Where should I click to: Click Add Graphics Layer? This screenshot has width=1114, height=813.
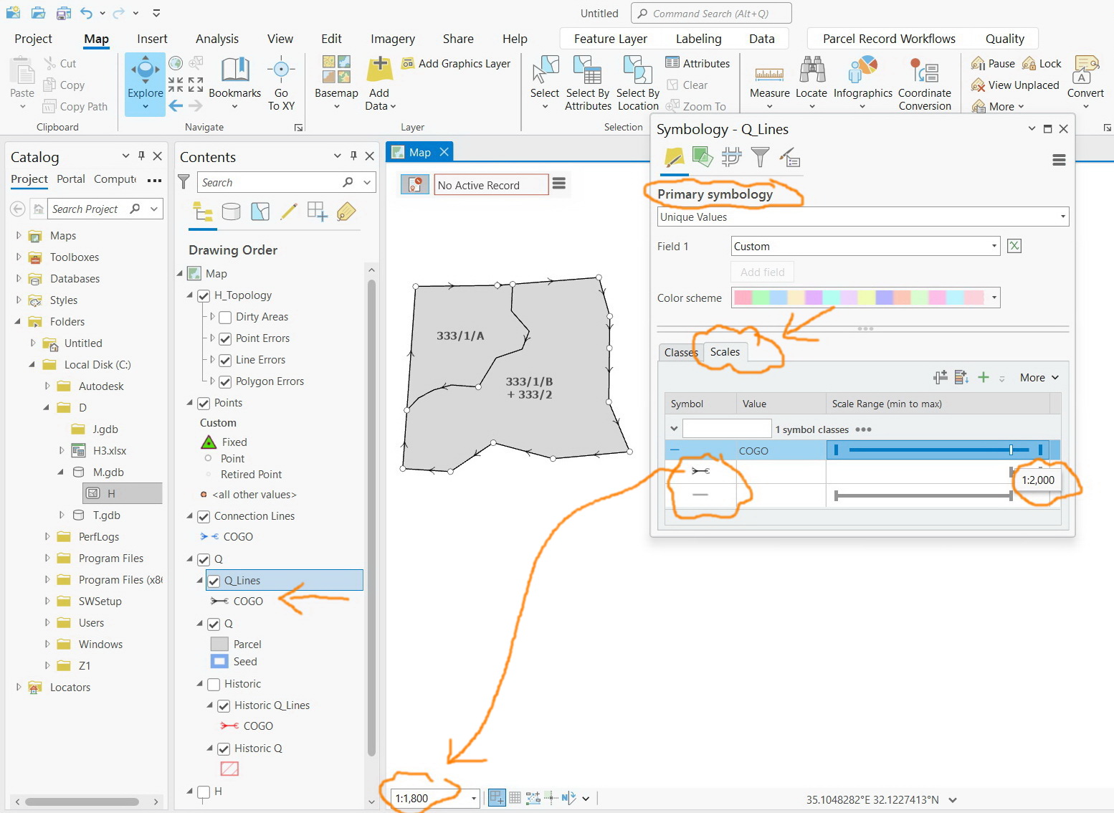point(457,63)
